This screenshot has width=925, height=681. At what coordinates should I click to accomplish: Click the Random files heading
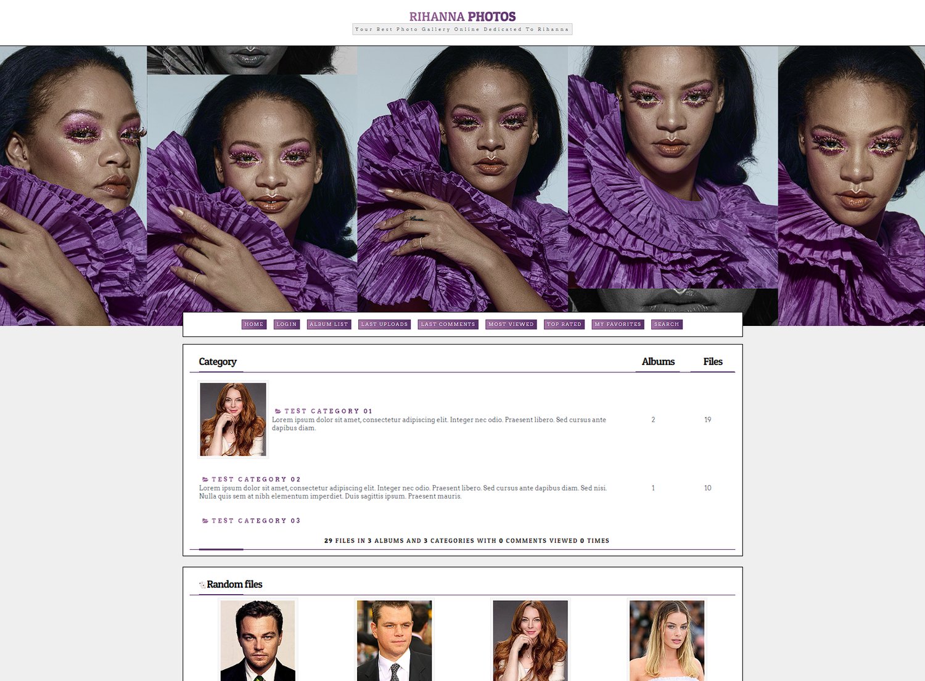pyautogui.click(x=234, y=584)
